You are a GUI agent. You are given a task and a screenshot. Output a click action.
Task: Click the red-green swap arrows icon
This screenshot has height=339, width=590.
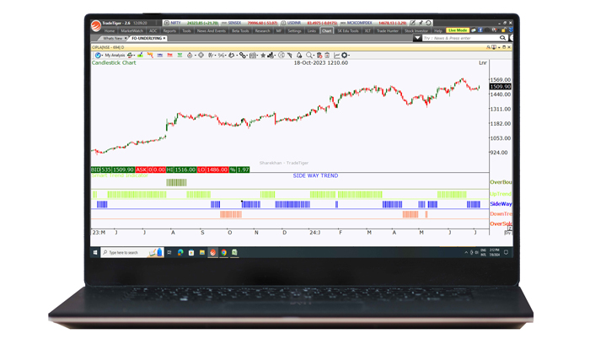pos(129,56)
